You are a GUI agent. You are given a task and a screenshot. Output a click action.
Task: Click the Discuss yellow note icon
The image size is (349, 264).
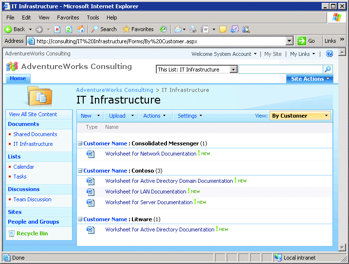pyautogui.click(x=223, y=29)
